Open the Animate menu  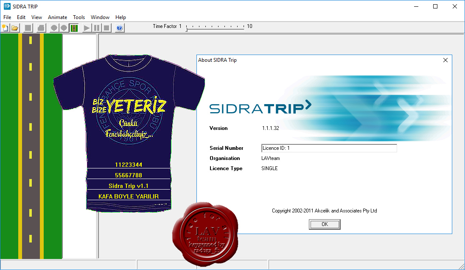[x=58, y=17]
